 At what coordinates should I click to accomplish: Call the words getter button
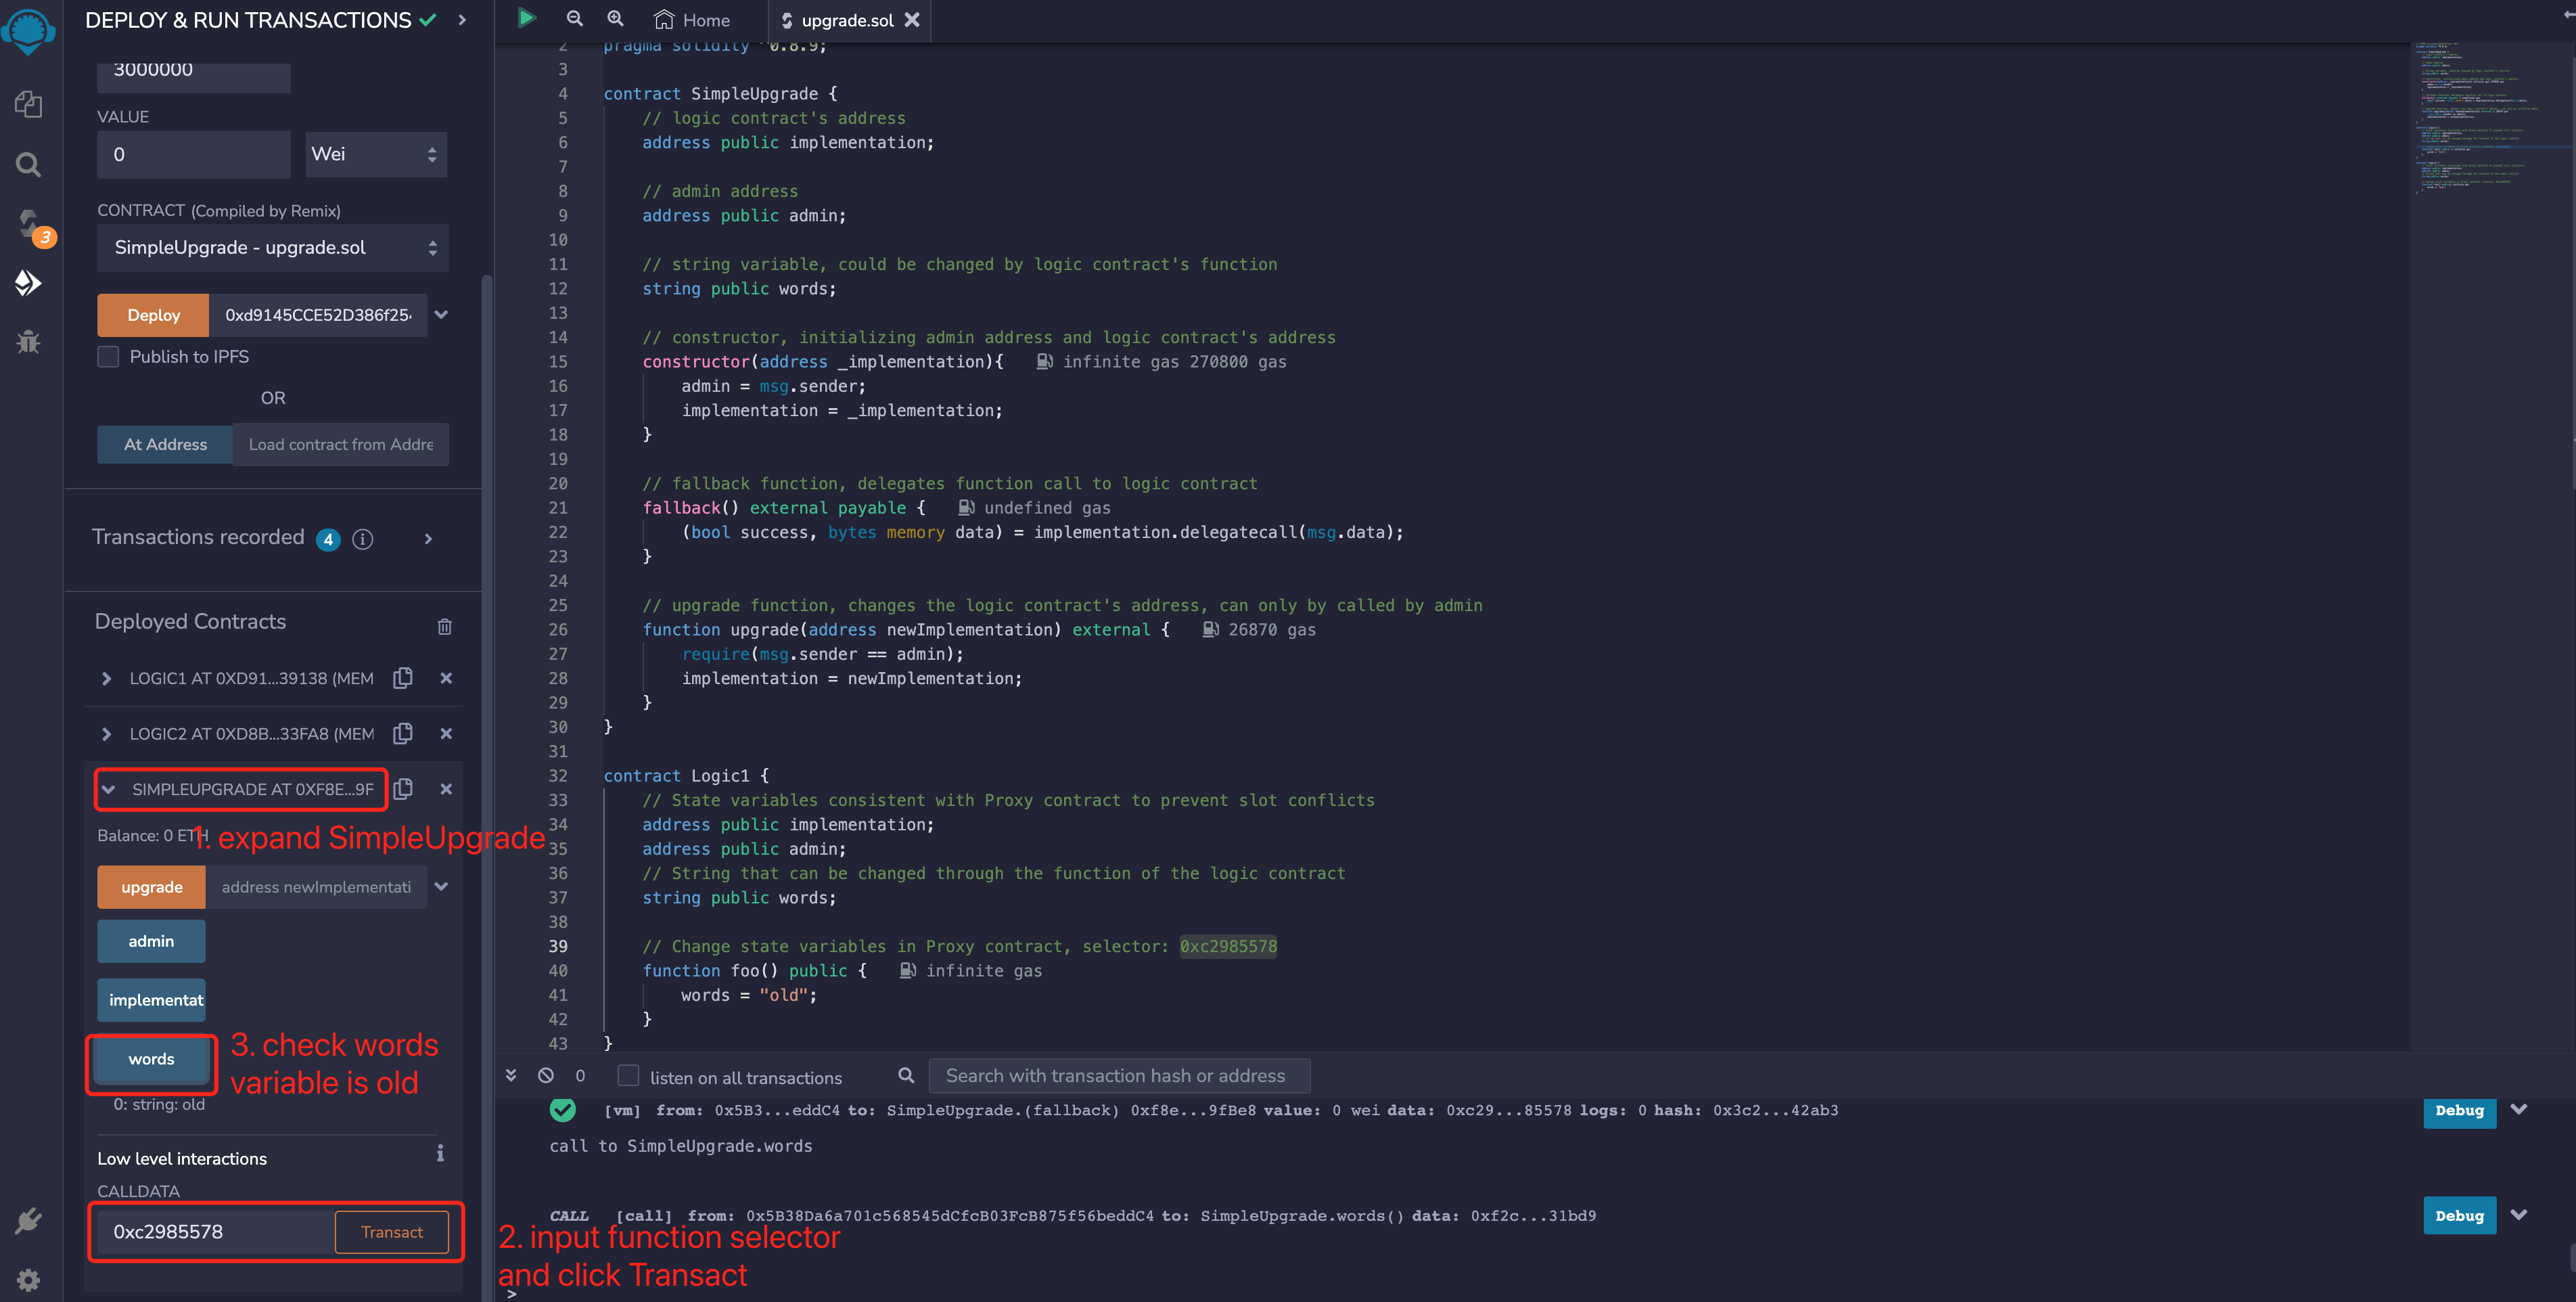pos(151,1059)
